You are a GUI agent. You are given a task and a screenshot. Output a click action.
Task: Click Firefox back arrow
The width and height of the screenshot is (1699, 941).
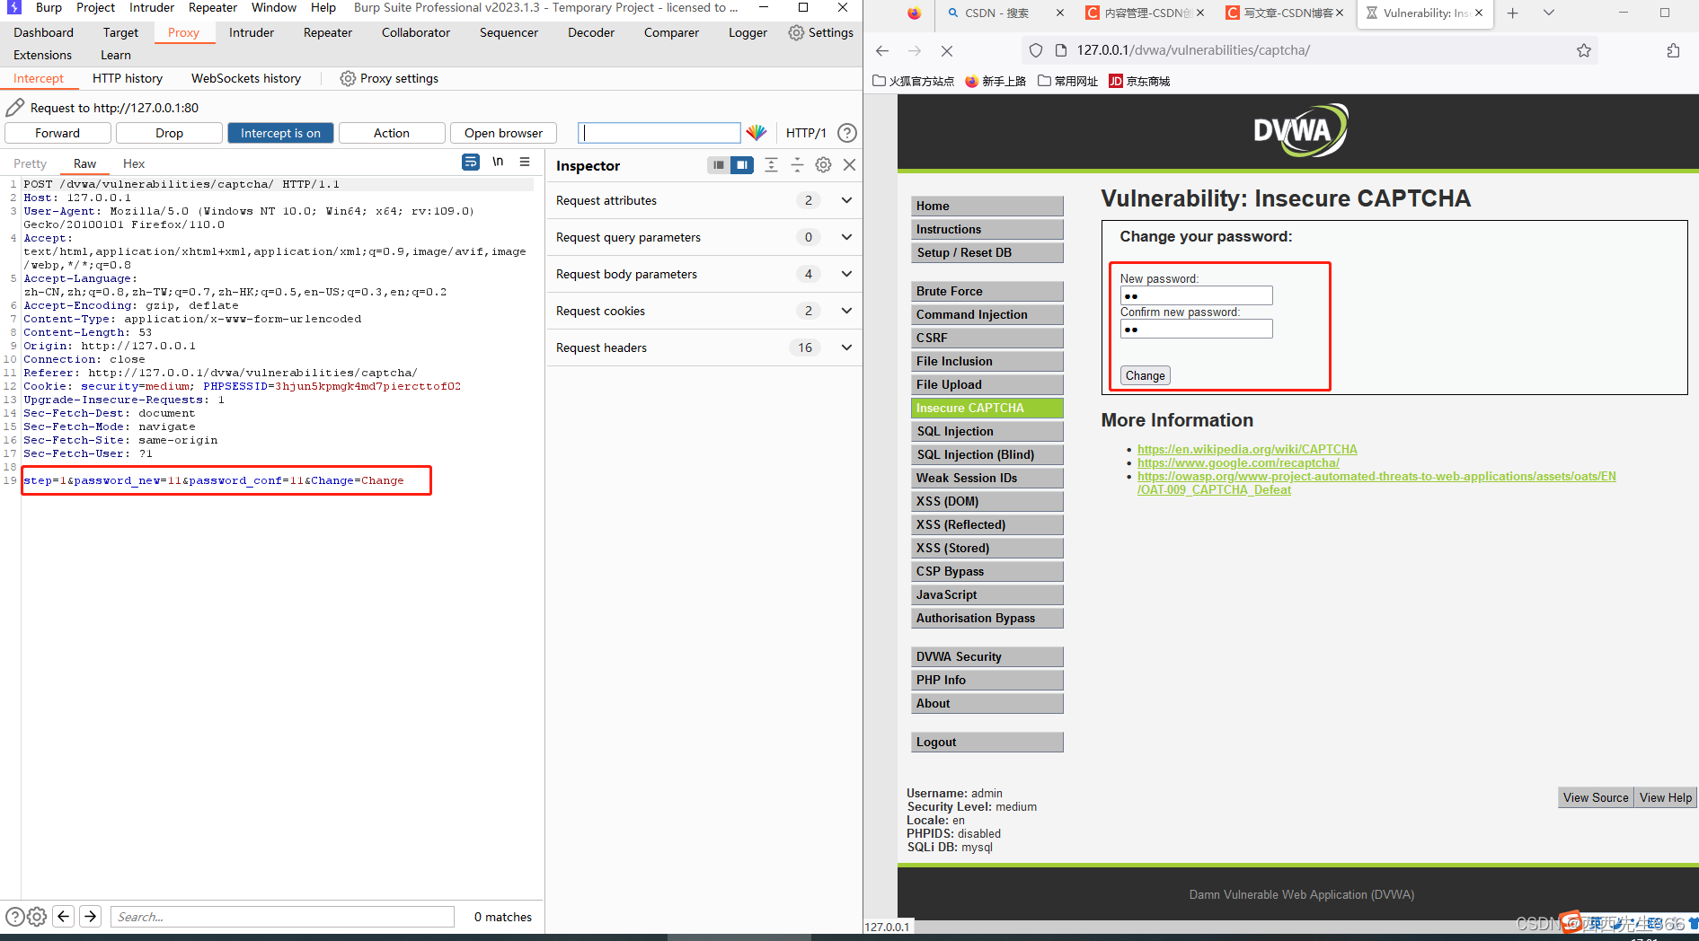[882, 51]
